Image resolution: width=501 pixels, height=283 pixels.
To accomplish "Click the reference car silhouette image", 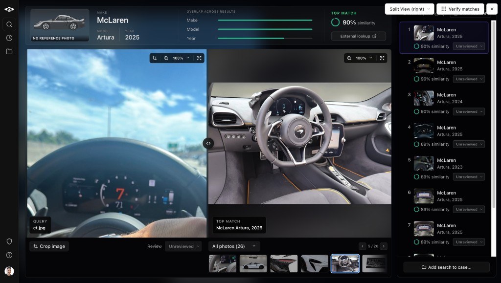I will (x=60, y=25).
